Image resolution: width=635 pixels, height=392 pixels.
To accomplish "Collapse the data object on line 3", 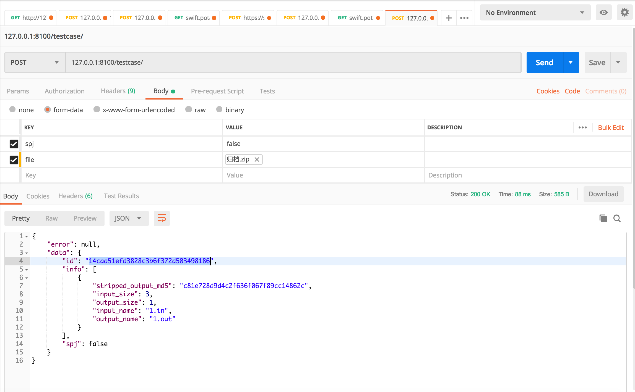I will pyautogui.click(x=26, y=253).
